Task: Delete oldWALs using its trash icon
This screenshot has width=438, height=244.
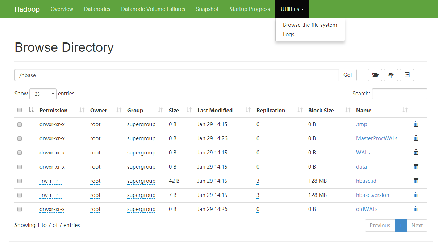Action: tap(416, 209)
